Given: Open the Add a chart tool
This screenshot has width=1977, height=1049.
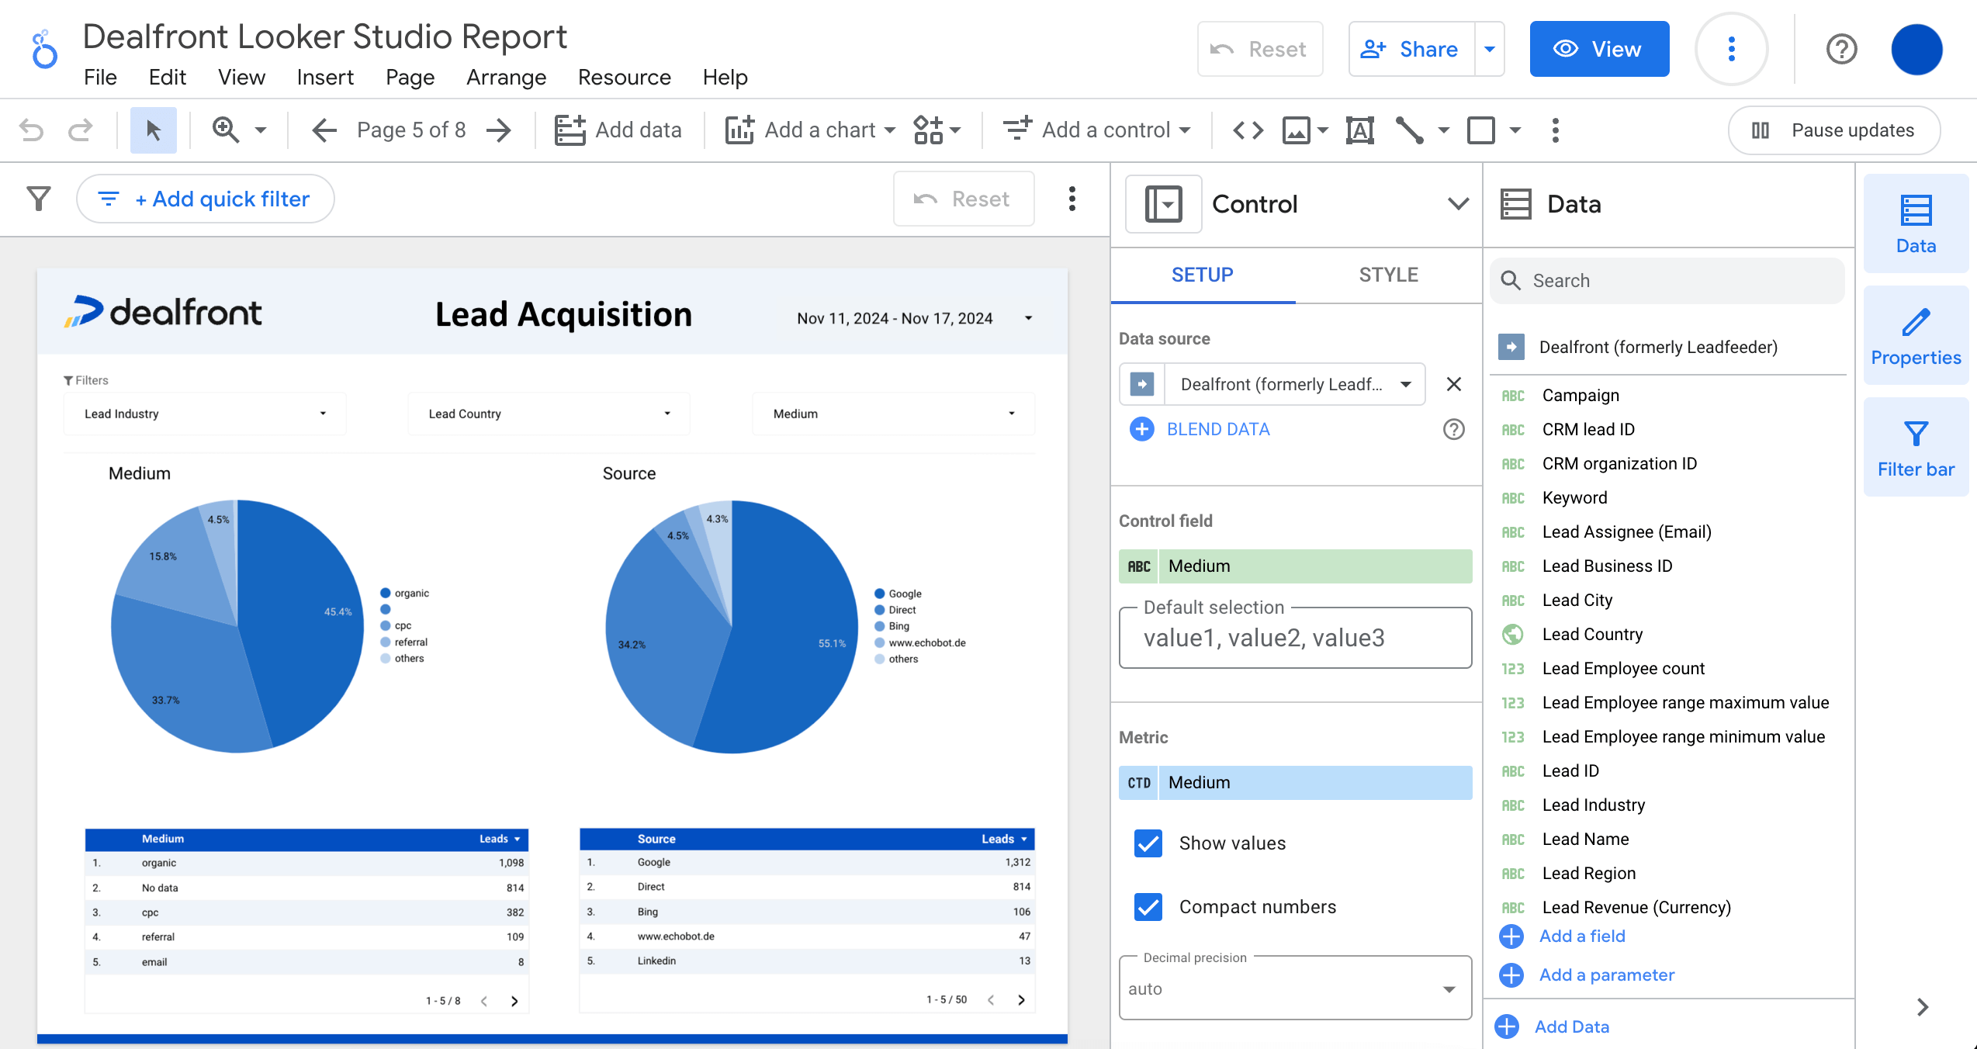Looking at the screenshot, I should coord(808,130).
